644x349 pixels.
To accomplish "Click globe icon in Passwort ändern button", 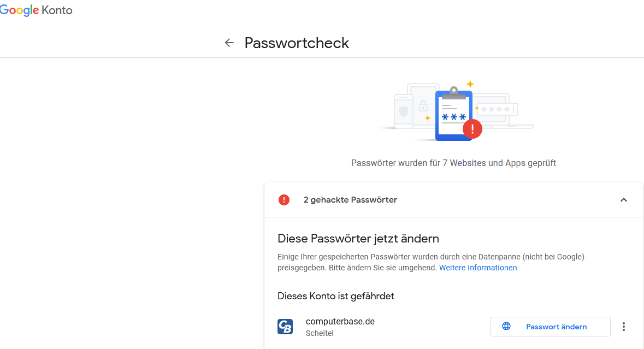I will (506, 327).
